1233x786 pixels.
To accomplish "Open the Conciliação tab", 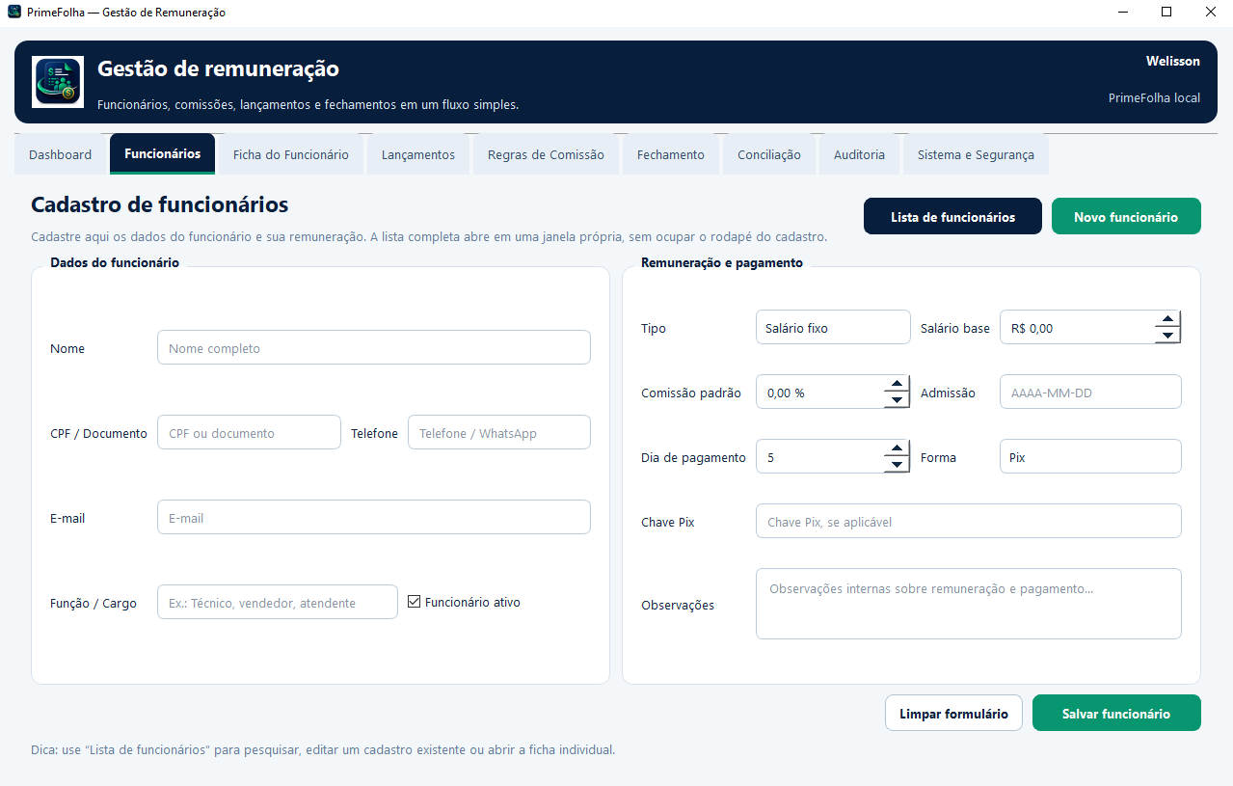I will (x=769, y=155).
